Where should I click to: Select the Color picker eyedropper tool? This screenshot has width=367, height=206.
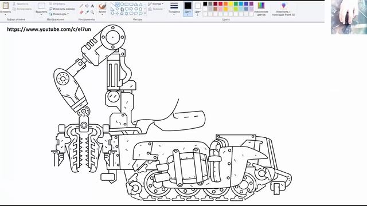pos(87,12)
